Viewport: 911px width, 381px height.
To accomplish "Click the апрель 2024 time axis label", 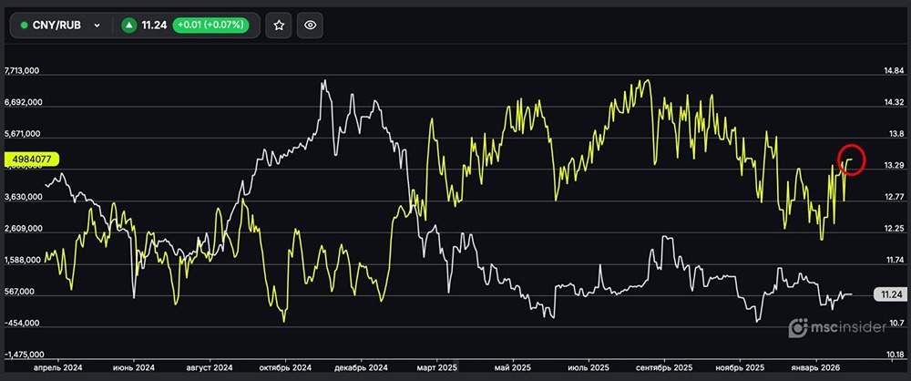I will 58,368.
